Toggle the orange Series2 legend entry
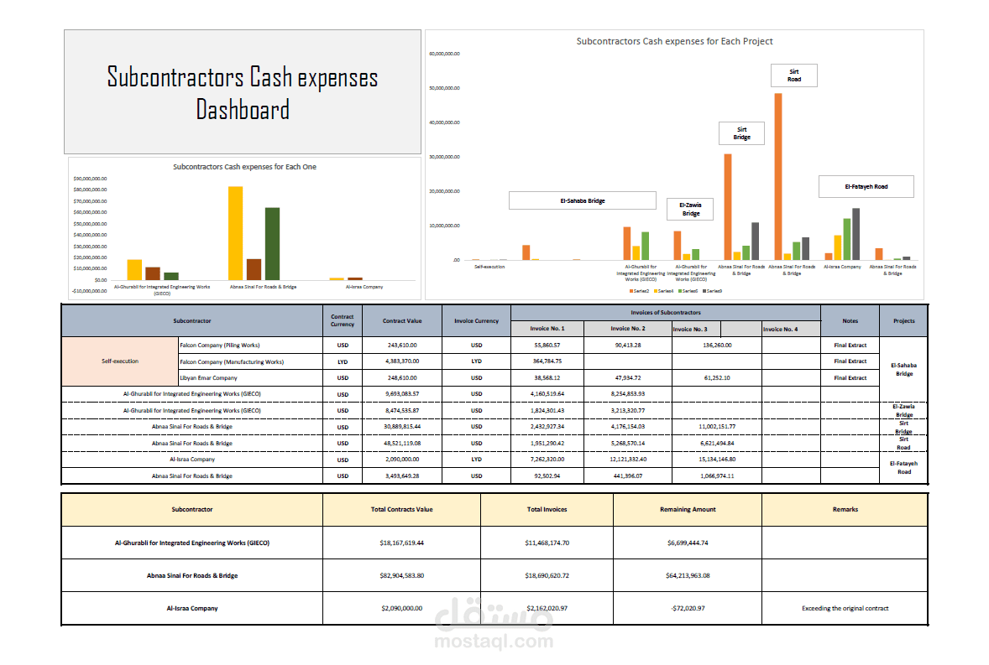The image size is (989, 665). [641, 290]
